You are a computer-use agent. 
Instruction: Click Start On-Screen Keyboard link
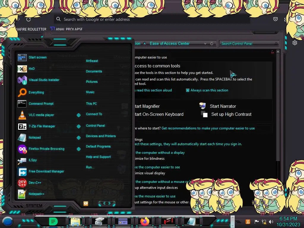pos(159,114)
